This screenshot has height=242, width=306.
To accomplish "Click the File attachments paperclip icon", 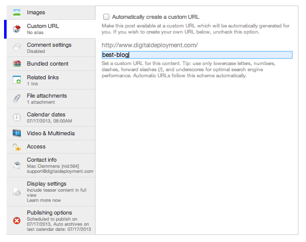I will pos(17,99).
